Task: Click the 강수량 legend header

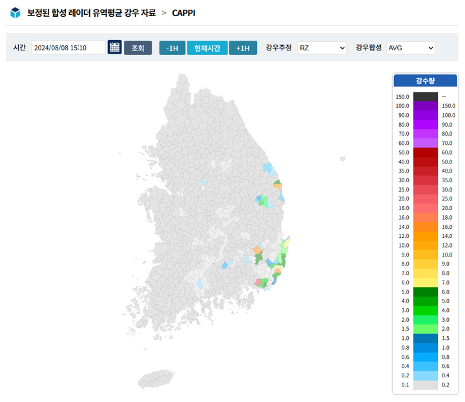Action: [425, 81]
